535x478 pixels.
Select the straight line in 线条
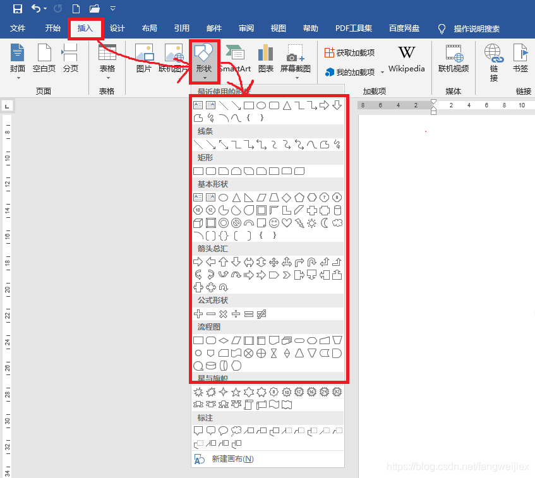[198, 145]
